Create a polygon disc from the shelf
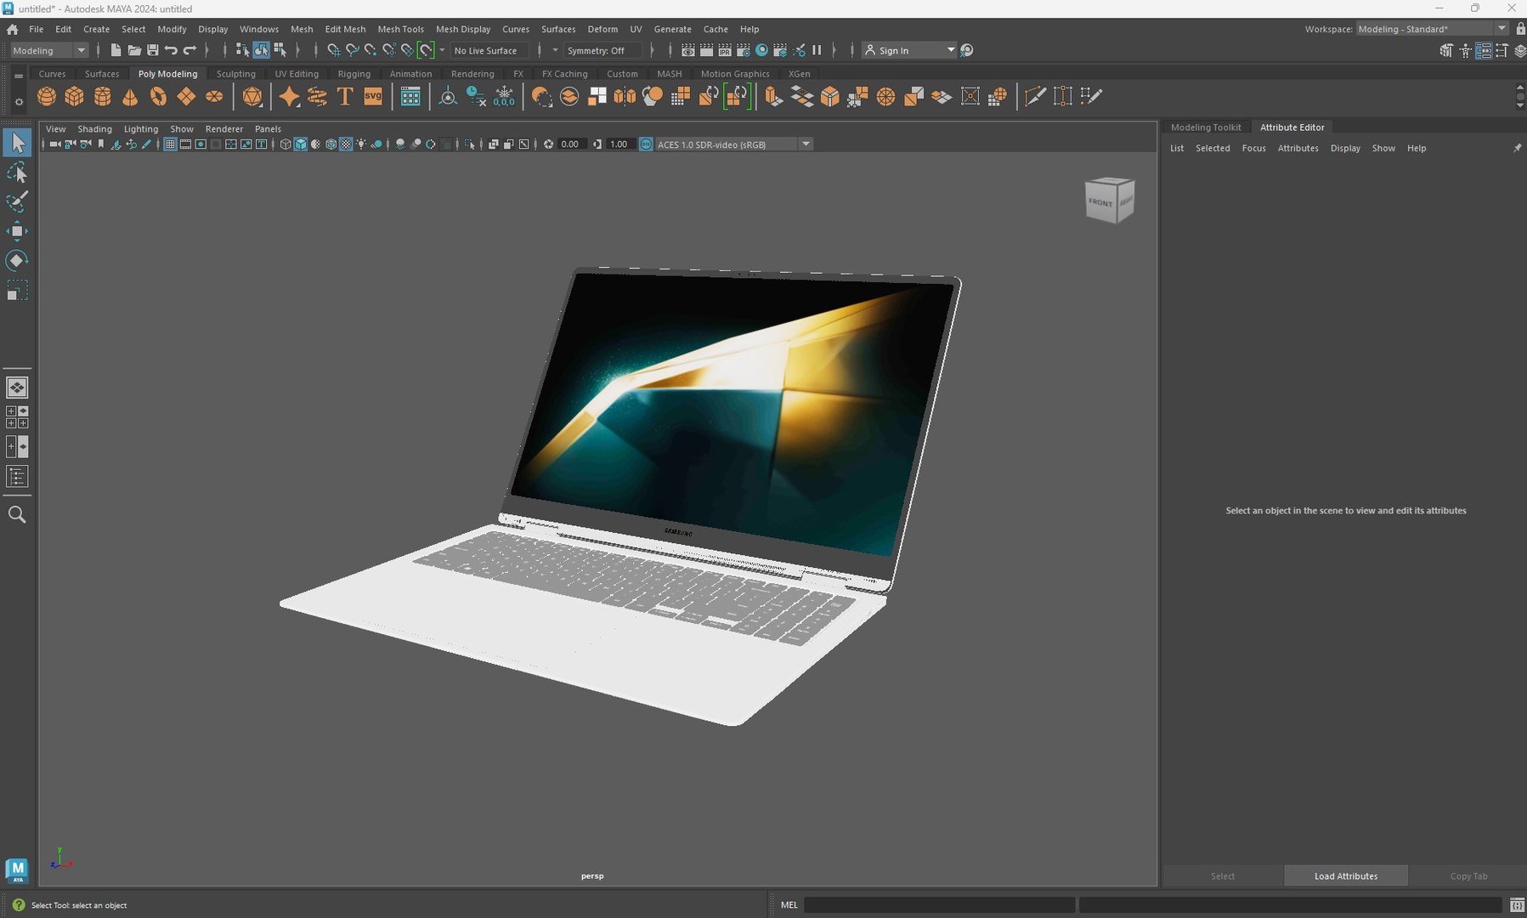Viewport: 1527px width, 918px height. (x=214, y=97)
